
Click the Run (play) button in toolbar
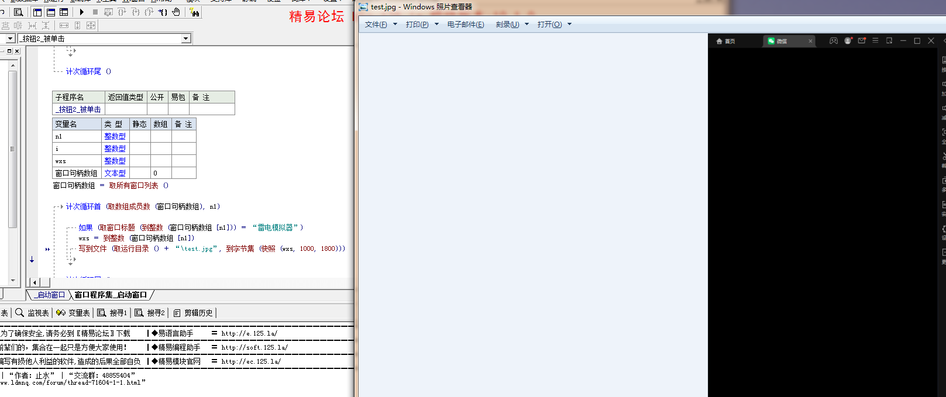click(x=82, y=12)
